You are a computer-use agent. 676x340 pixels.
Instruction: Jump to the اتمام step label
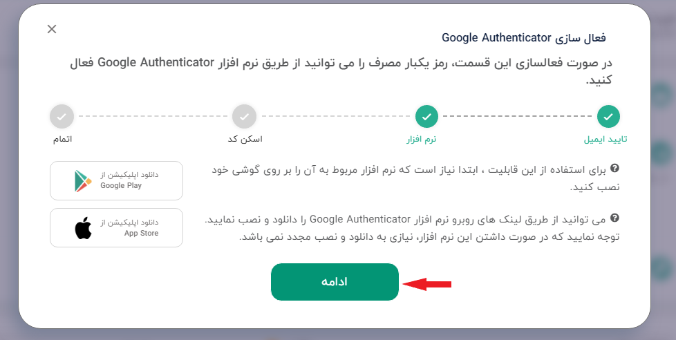[x=62, y=140]
